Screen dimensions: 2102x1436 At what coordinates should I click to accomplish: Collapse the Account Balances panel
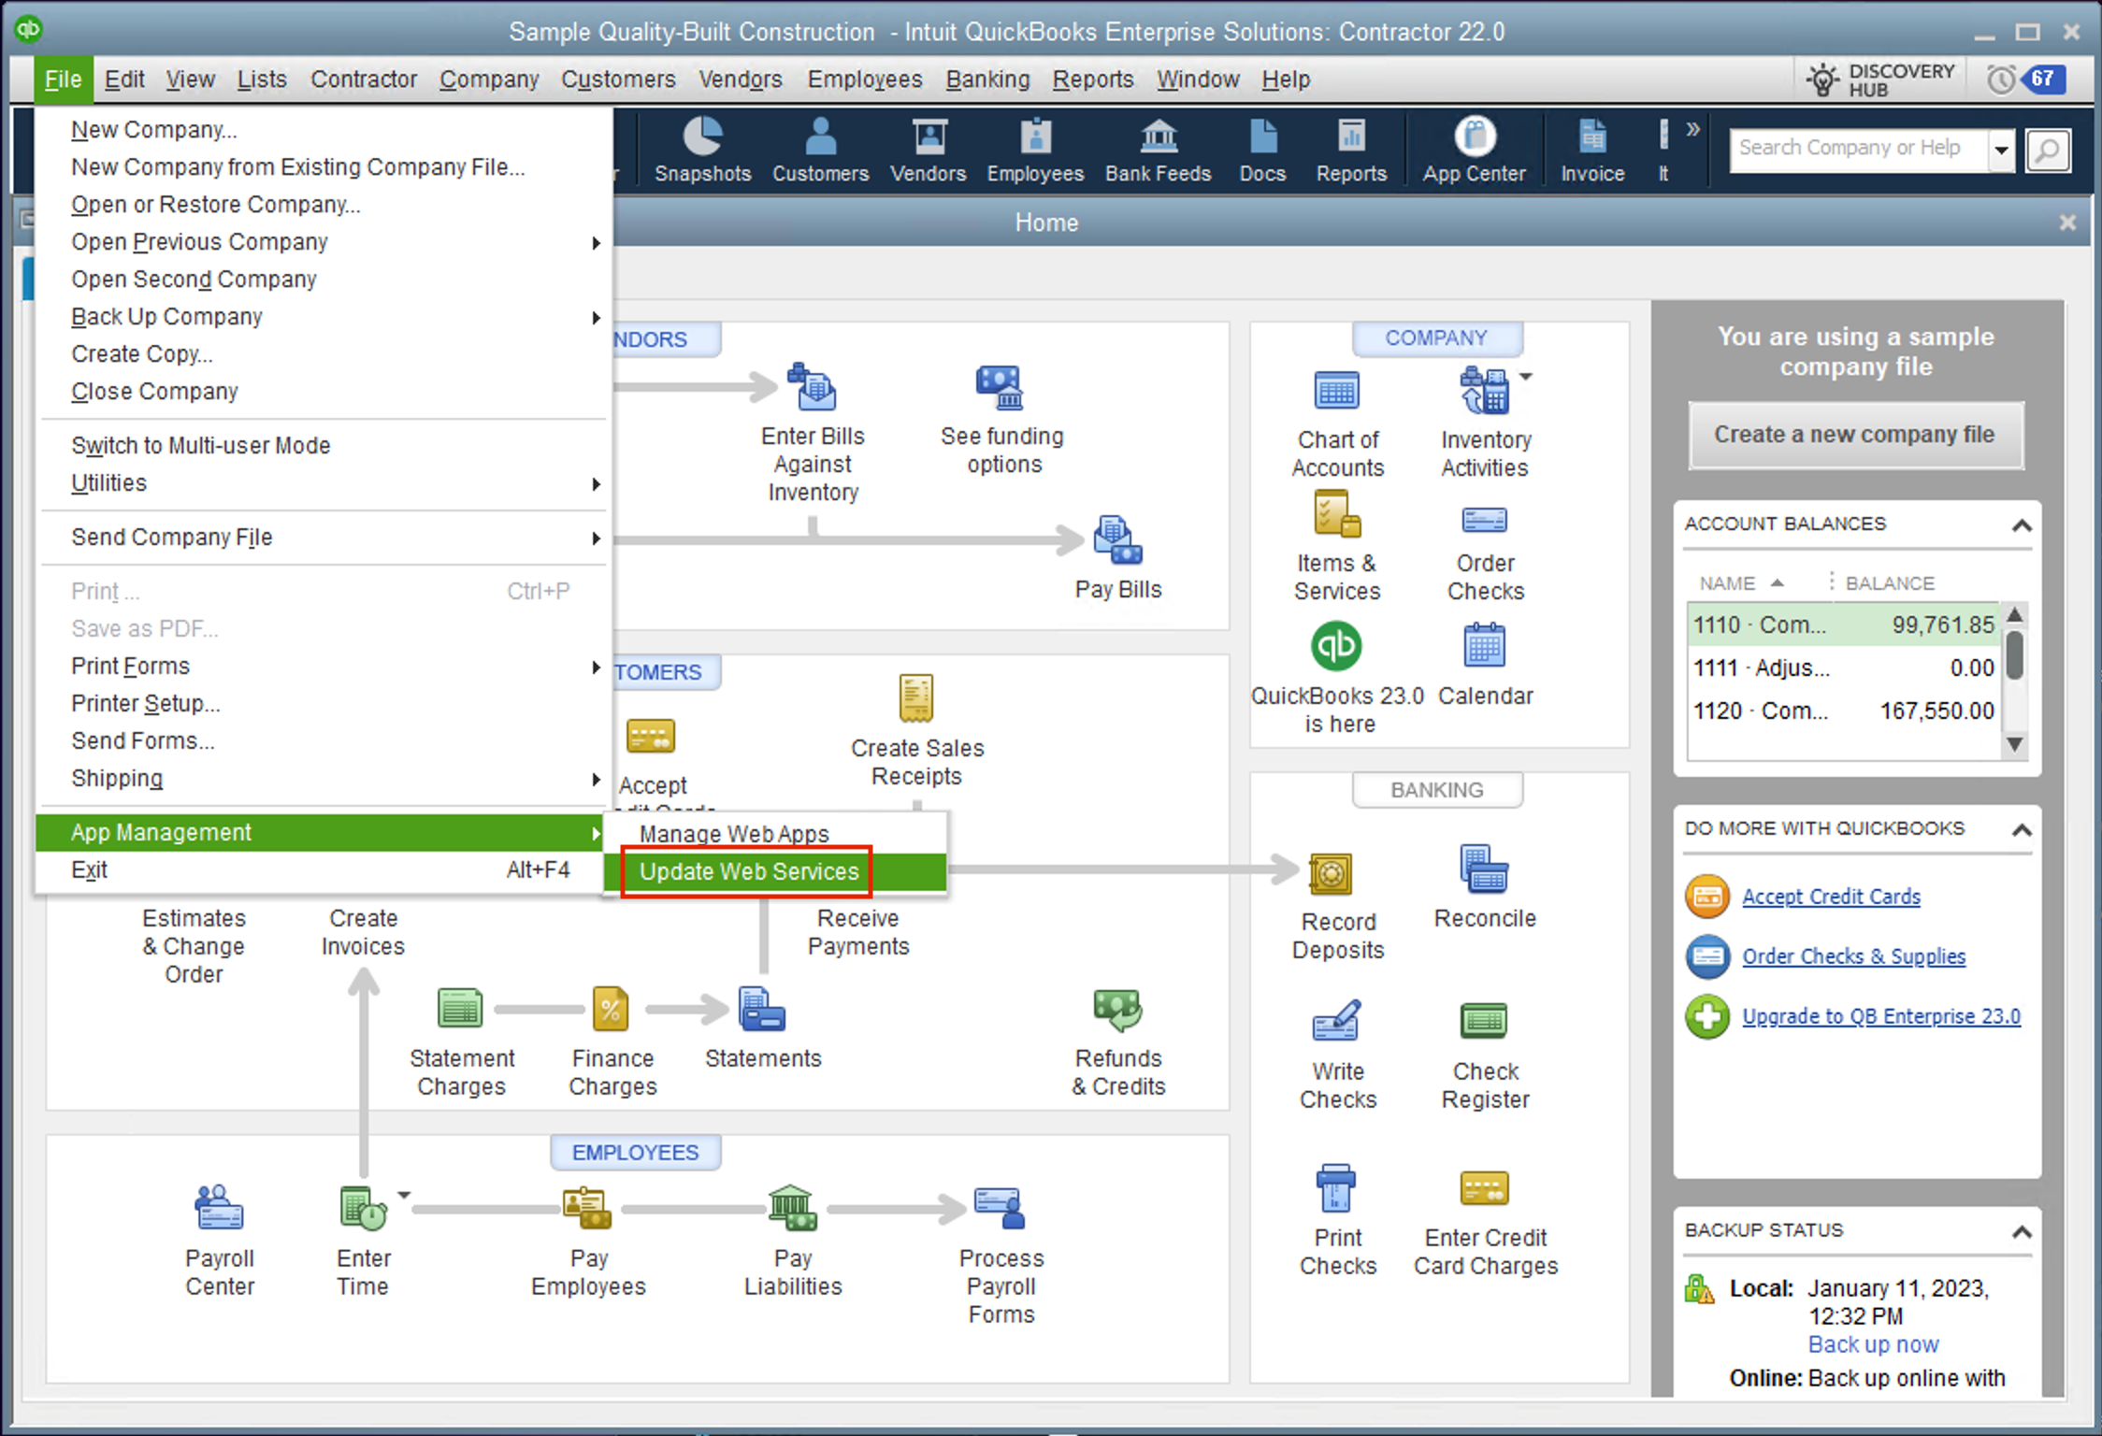pos(2022,525)
